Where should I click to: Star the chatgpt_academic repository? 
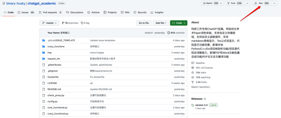[262, 3]
